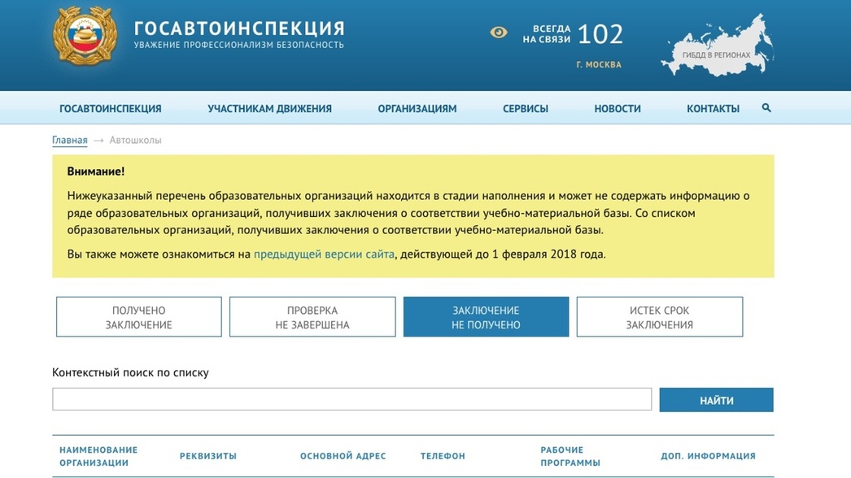Open the предыдущей версии сайта link
This screenshot has width=851, height=478.
point(324,254)
